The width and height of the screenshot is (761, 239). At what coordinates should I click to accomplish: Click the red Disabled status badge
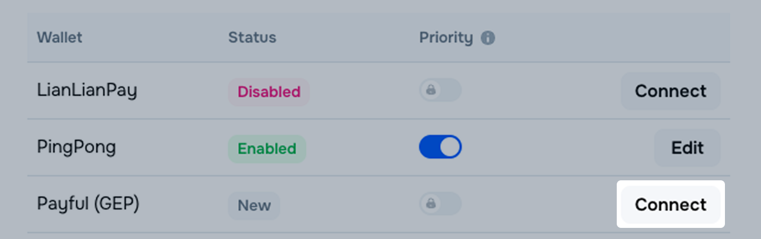click(x=269, y=92)
